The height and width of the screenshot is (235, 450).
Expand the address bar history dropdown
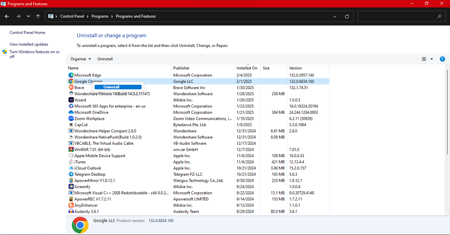[335, 17]
